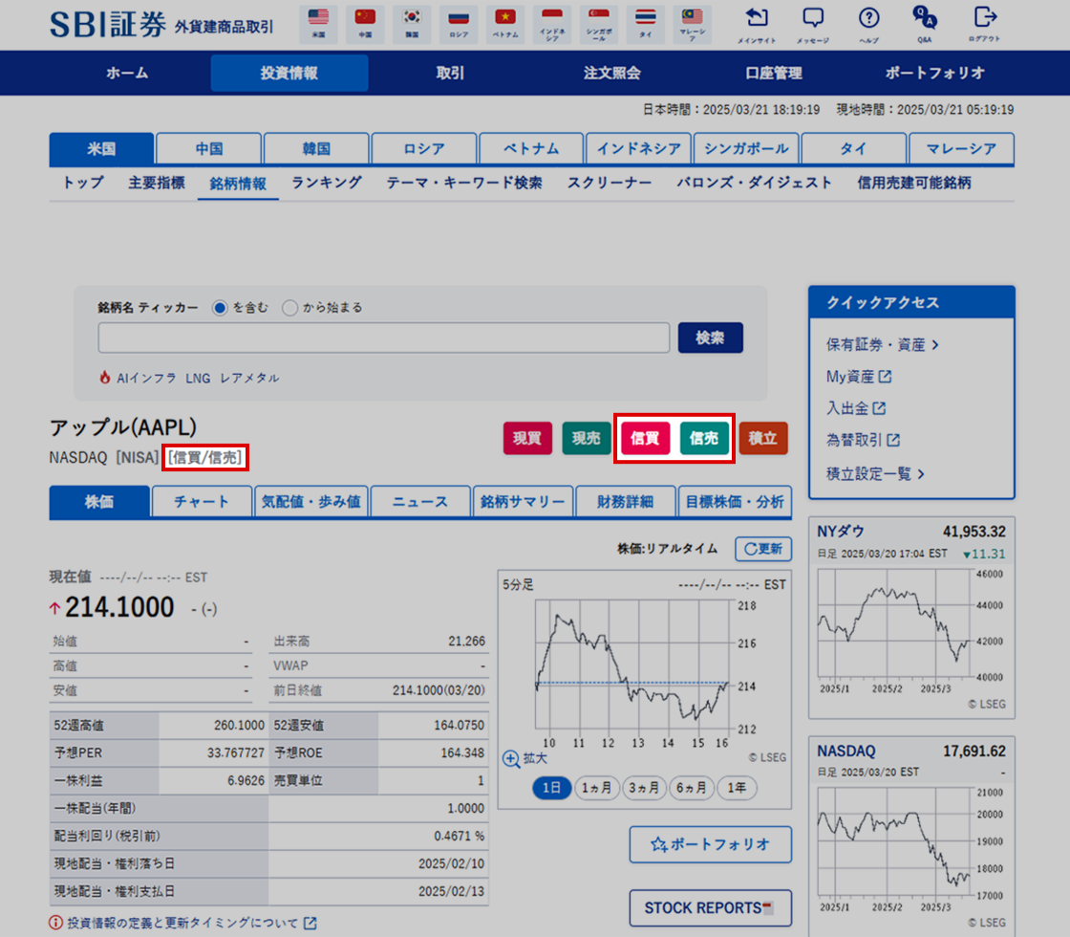
Task: Switch chart period to 1ヵ月
Action: tap(596, 788)
